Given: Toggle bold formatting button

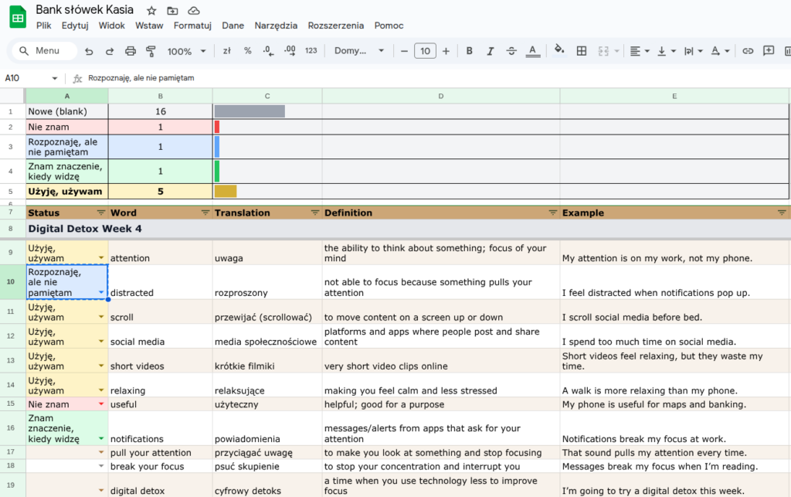Looking at the screenshot, I should pos(469,51).
